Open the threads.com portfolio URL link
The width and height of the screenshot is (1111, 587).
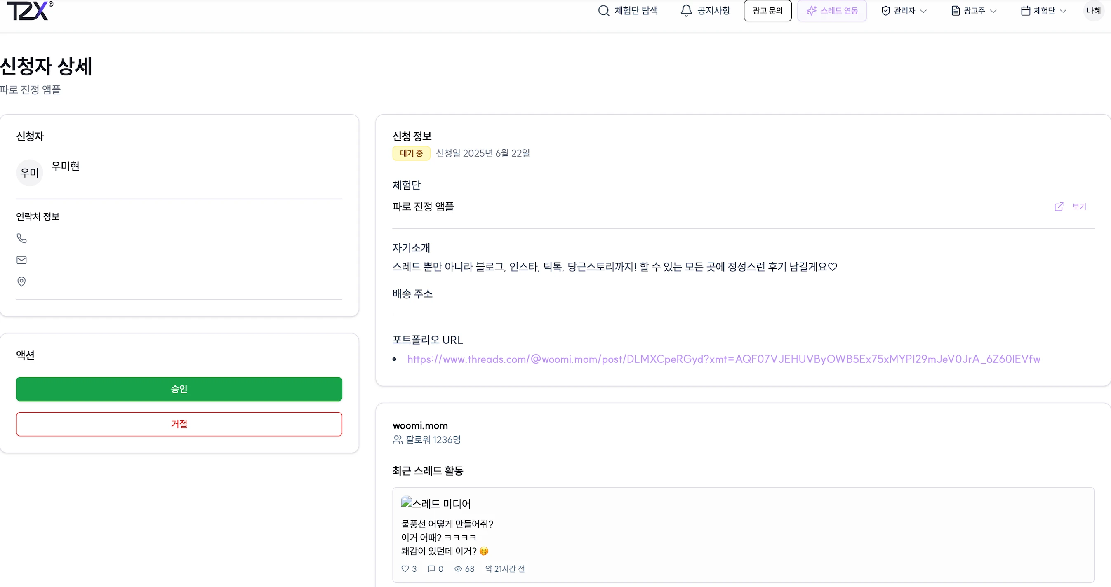pyautogui.click(x=724, y=359)
